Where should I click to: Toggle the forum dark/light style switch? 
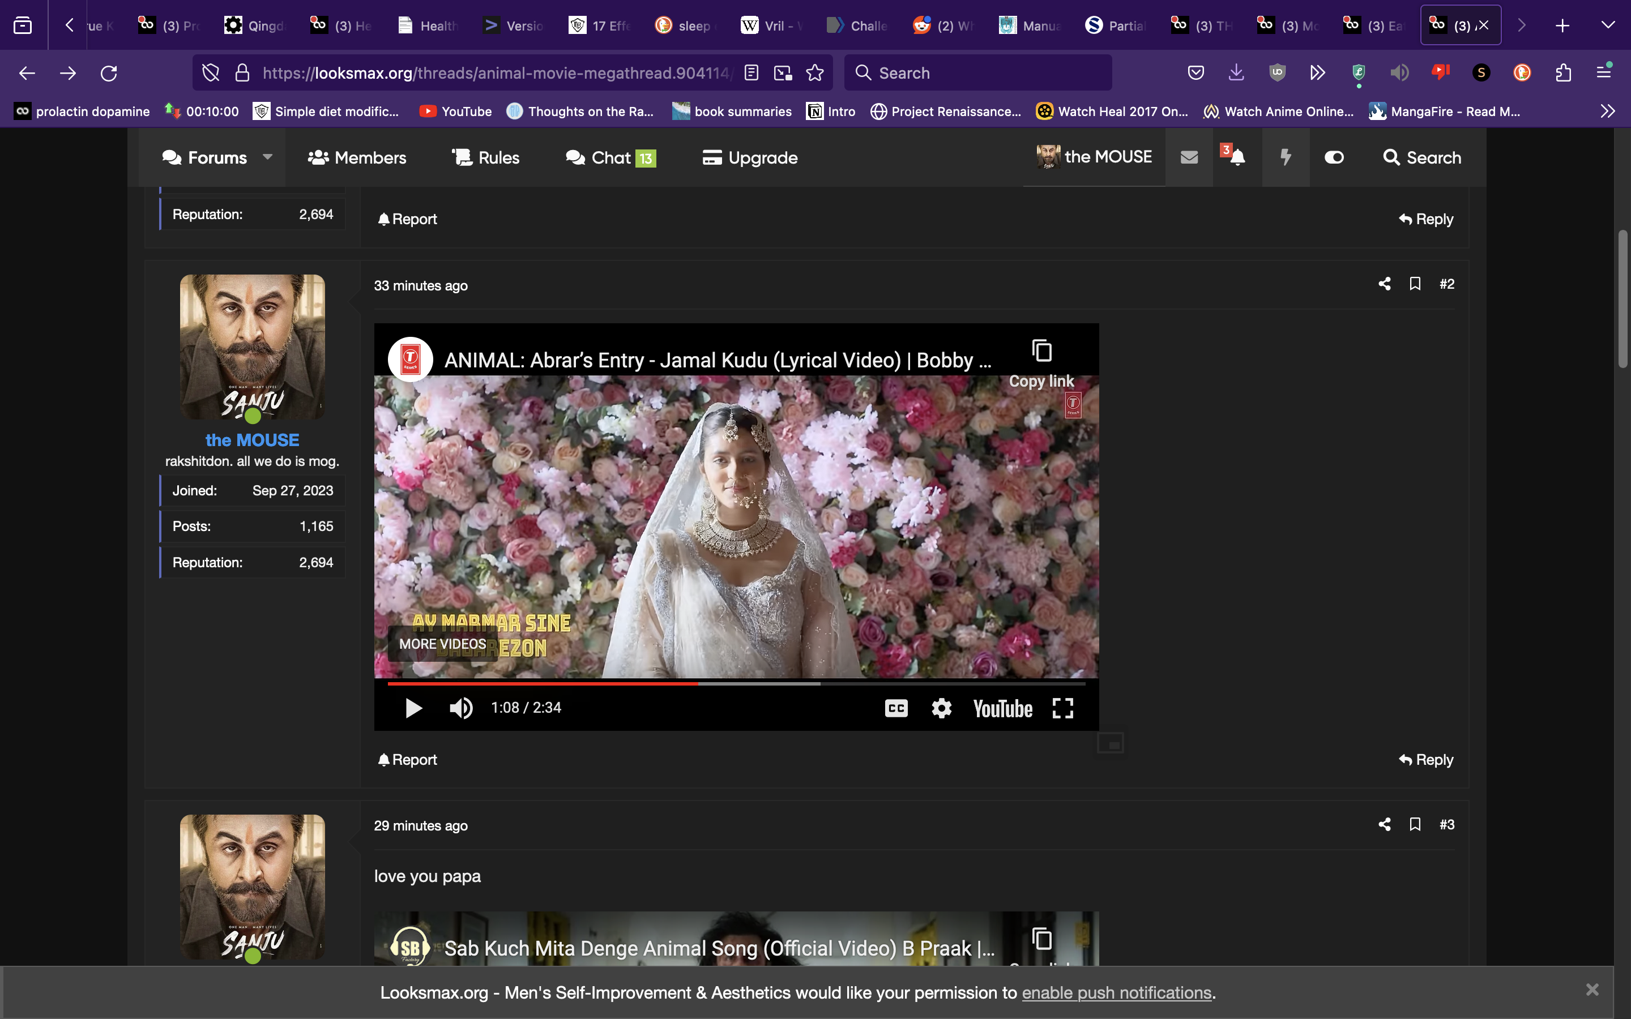(1334, 158)
